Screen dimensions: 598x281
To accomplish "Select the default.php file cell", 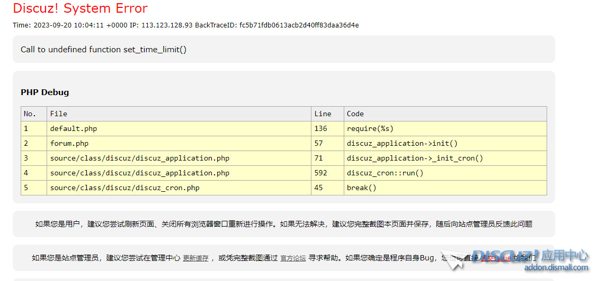I will [x=179, y=128].
